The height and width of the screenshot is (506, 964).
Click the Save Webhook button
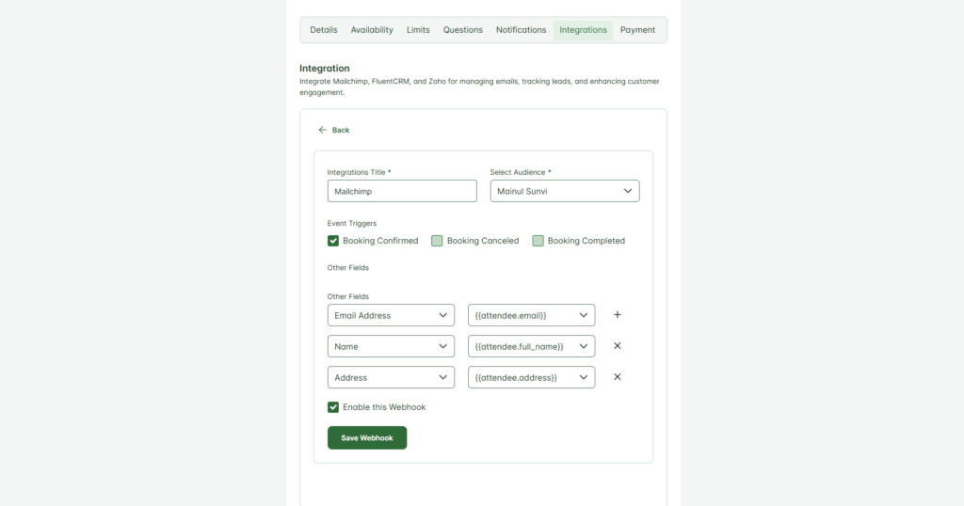point(367,438)
